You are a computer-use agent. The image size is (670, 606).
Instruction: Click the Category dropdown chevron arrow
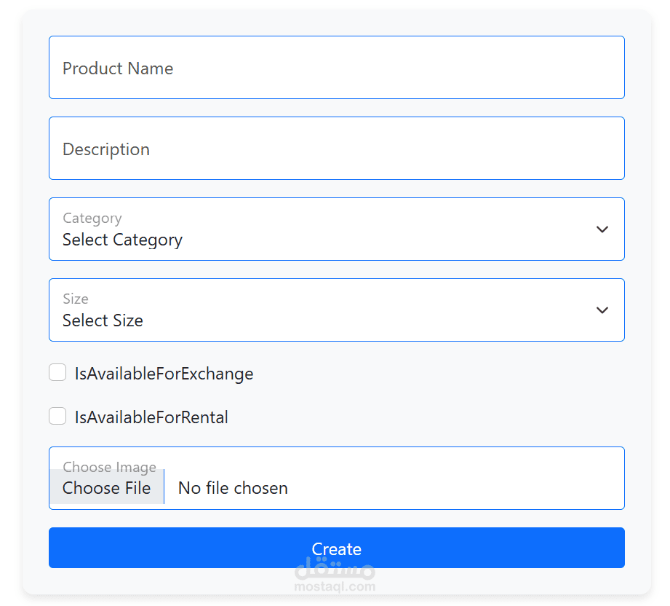coord(602,229)
